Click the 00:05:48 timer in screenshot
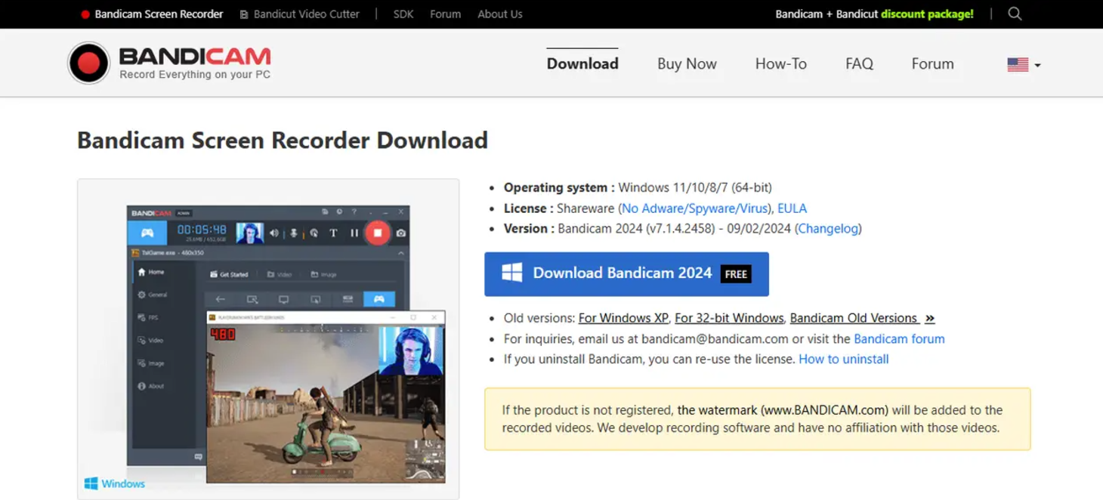 point(202,230)
